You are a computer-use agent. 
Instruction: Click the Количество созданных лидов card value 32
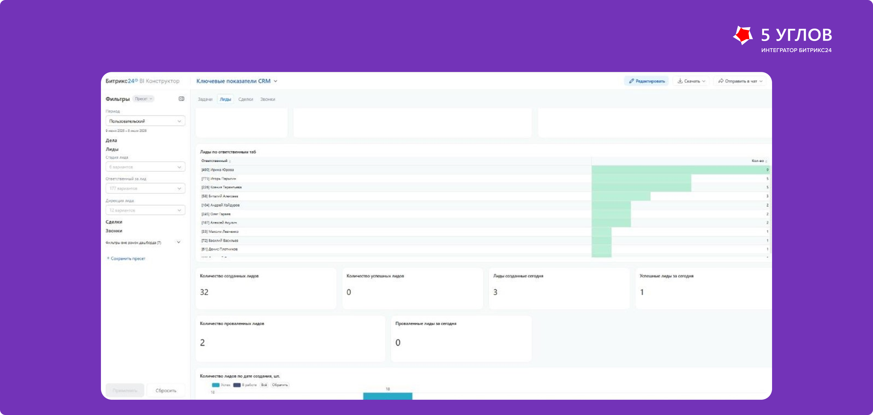[x=204, y=292]
